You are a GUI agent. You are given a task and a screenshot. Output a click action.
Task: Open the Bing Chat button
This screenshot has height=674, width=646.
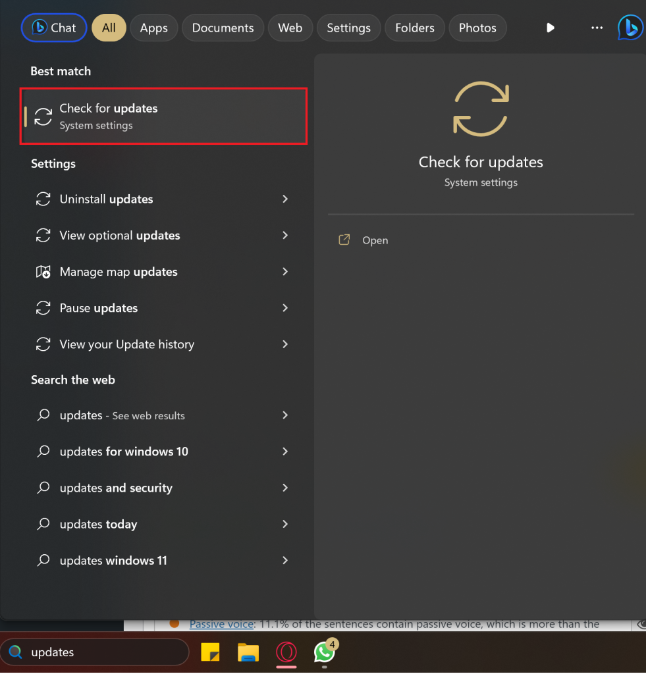54,28
